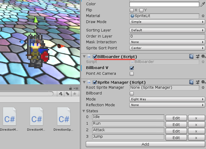Image resolution: width=206 pixels, height=149 pixels.
Task: Pick a color with the eyedropper icon
Action: tap(202, 4)
